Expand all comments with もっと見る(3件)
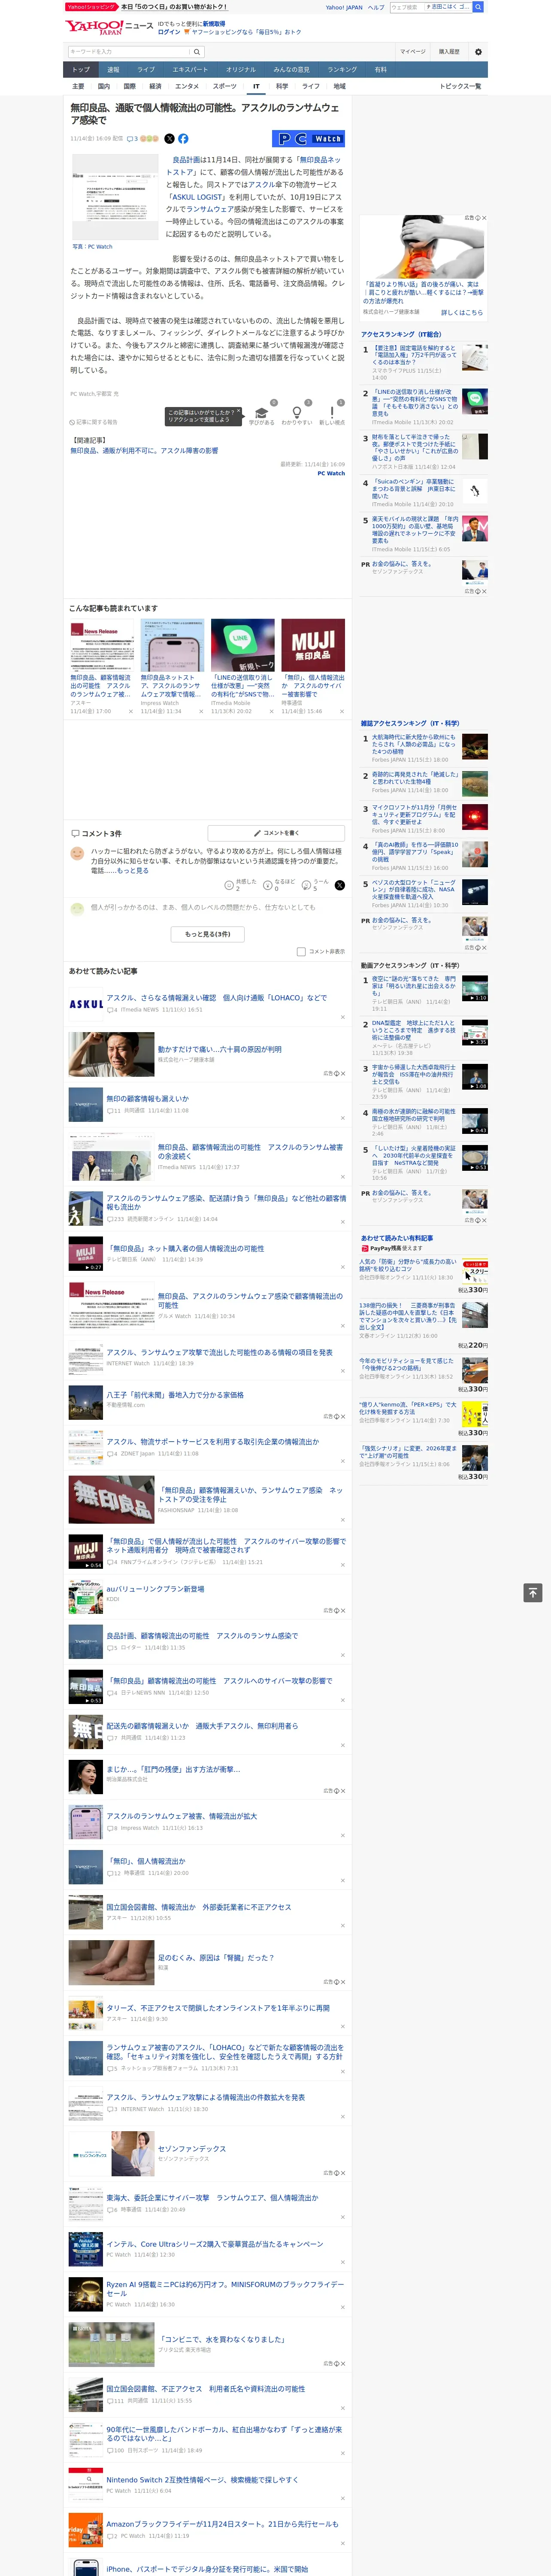The height and width of the screenshot is (2576, 551). pos(208,934)
